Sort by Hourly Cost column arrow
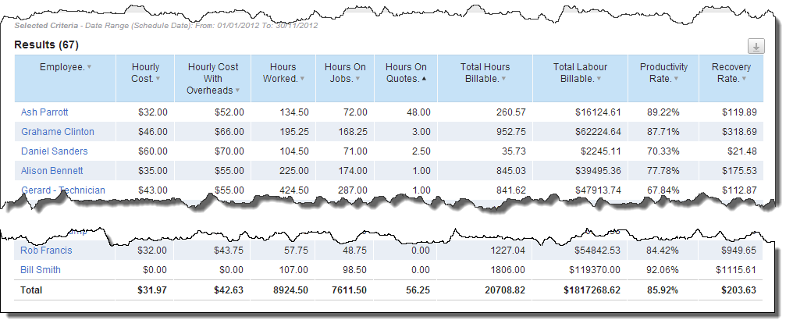Image resolution: width=793 pixels, height=327 pixels. pyautogui.click(x=158, y=79)
